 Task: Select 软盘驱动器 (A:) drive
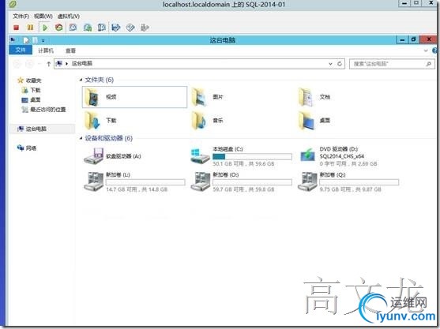112,156
